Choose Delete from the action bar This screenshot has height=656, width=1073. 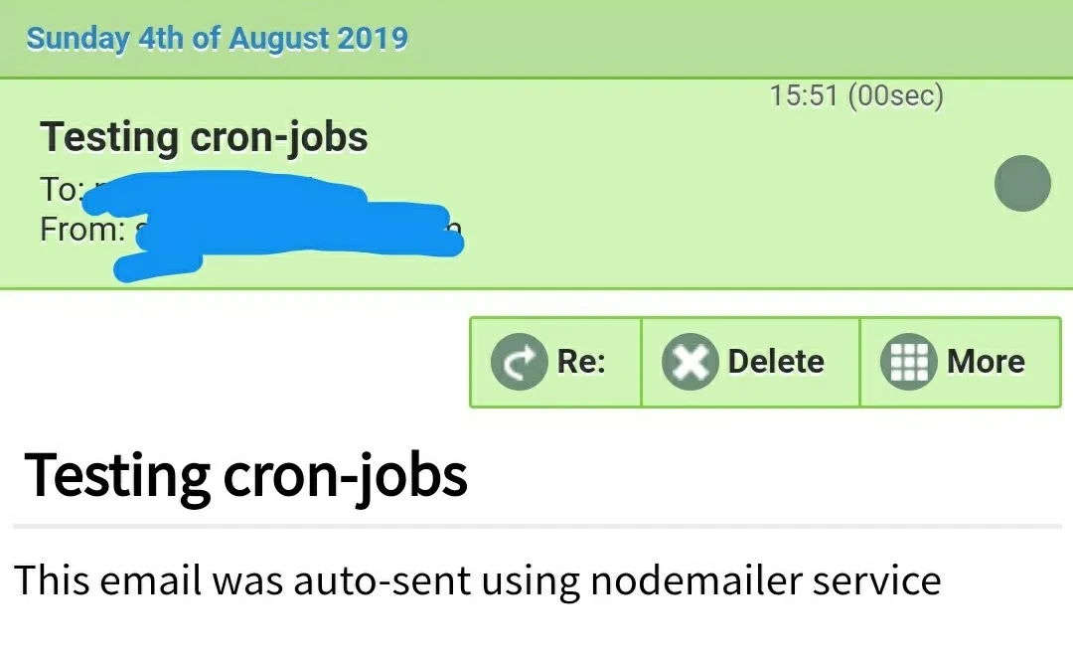coord(749,361)
